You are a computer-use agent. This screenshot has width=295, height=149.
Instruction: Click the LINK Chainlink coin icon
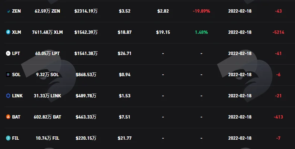[8, 96]
